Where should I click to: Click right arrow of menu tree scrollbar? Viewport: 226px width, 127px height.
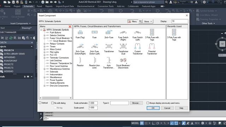(71, 98)
